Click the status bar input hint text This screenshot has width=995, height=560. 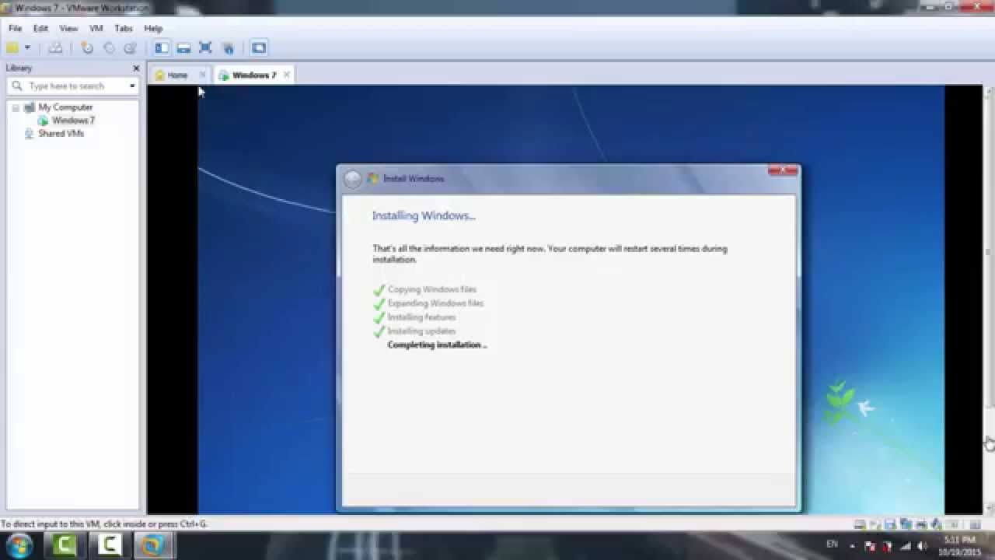(103, 524)
